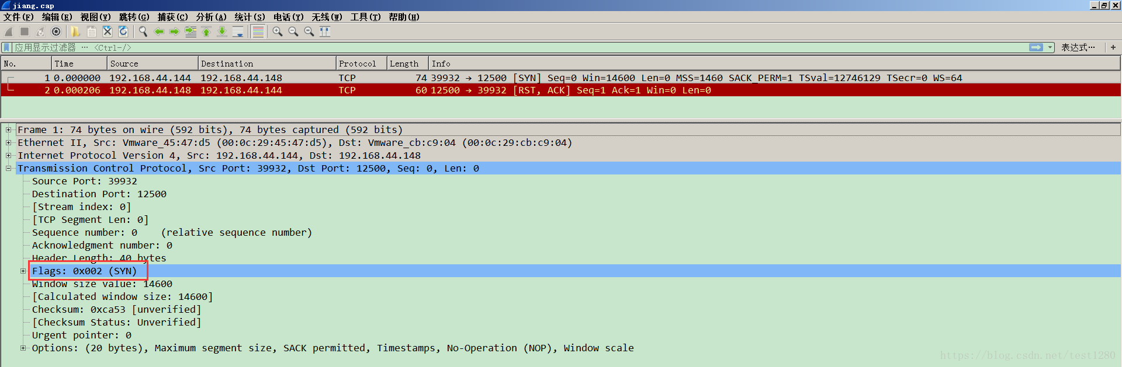Screen dimensions: 1122x367
Task: Expand the Frame 1 tree node
Action: point(9,130)
